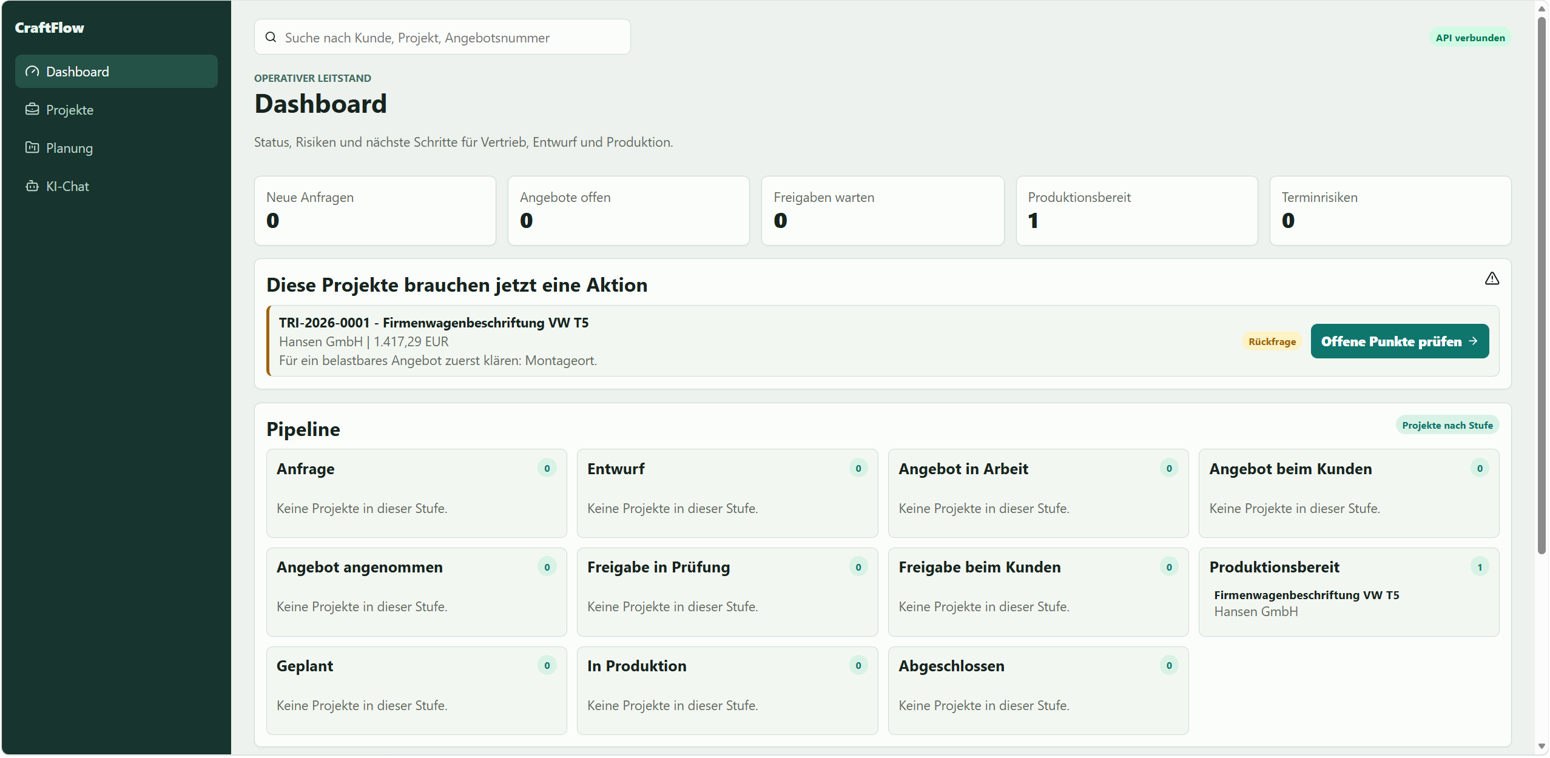This screenshot has width=1550, height=758.
Task: Click the Entwurf pipeline stage heading
Action: [616, 469]
